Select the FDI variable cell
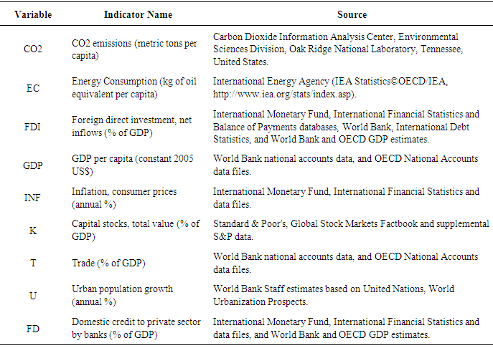493x348 pixels. 33,126
